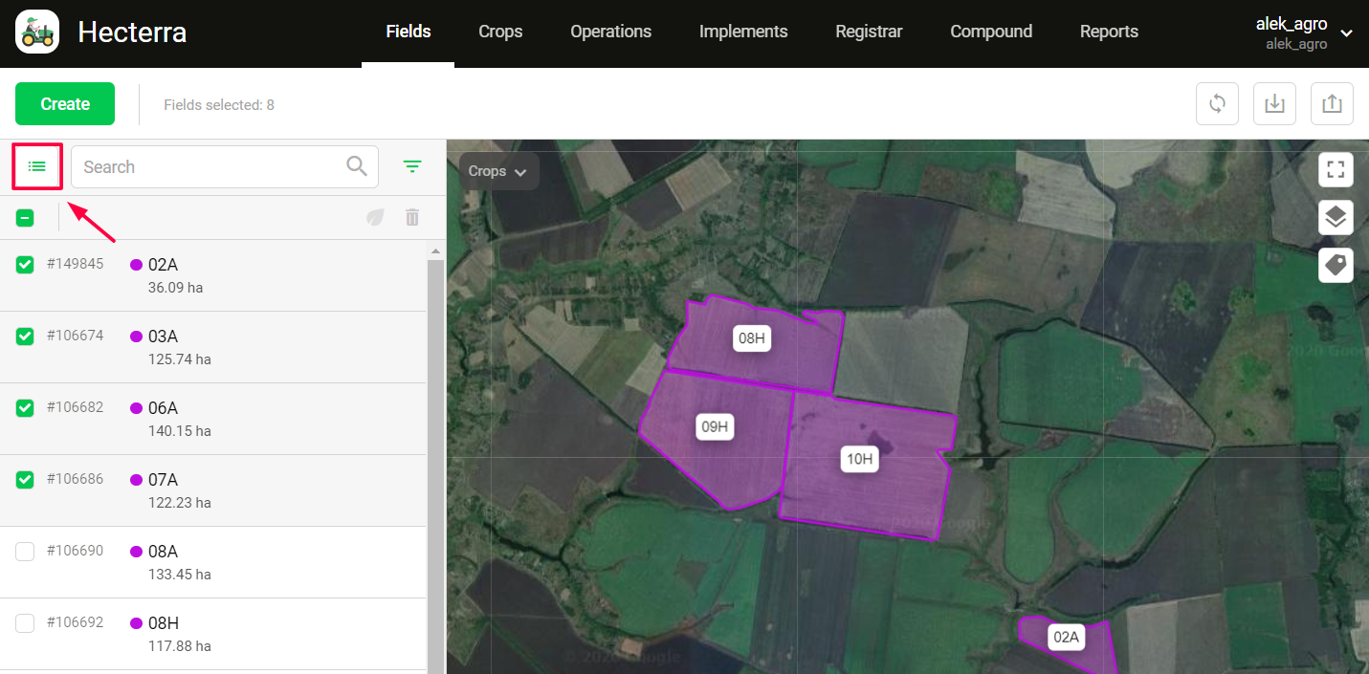
Task: Enter fullscreen map view
Action: 1336,169
